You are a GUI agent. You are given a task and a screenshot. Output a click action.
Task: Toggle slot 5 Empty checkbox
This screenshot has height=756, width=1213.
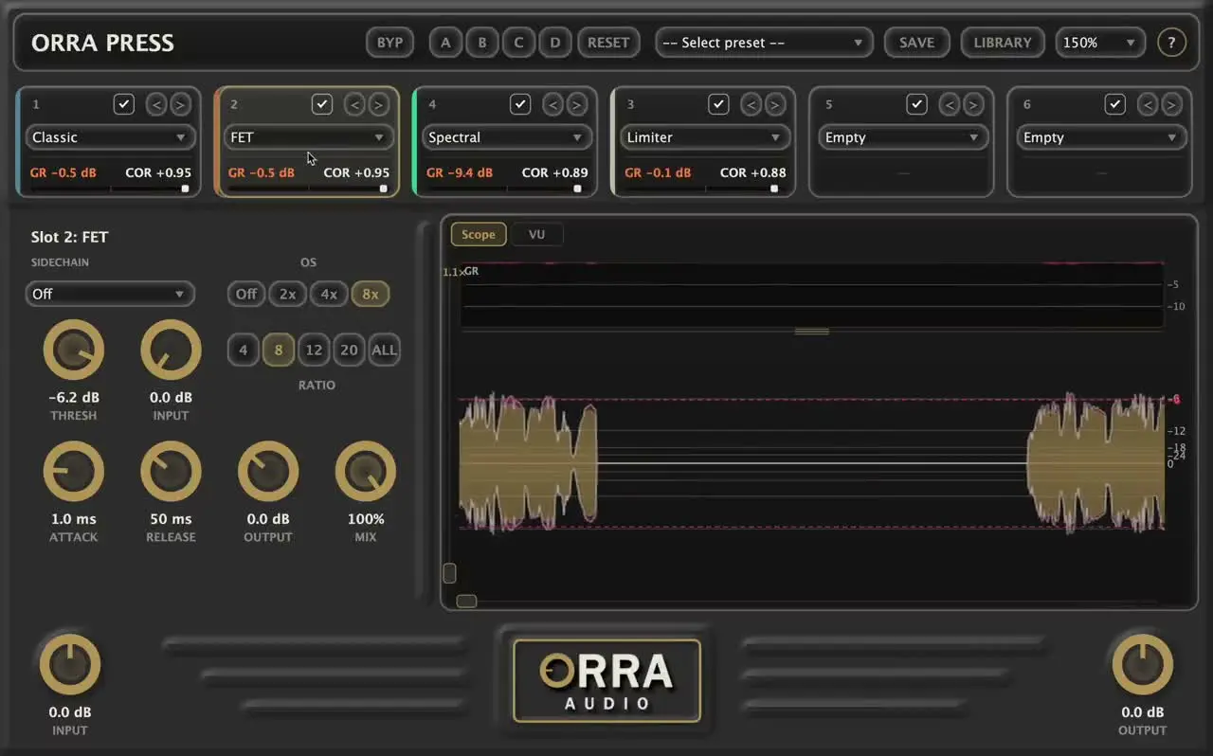click(916, 104)
